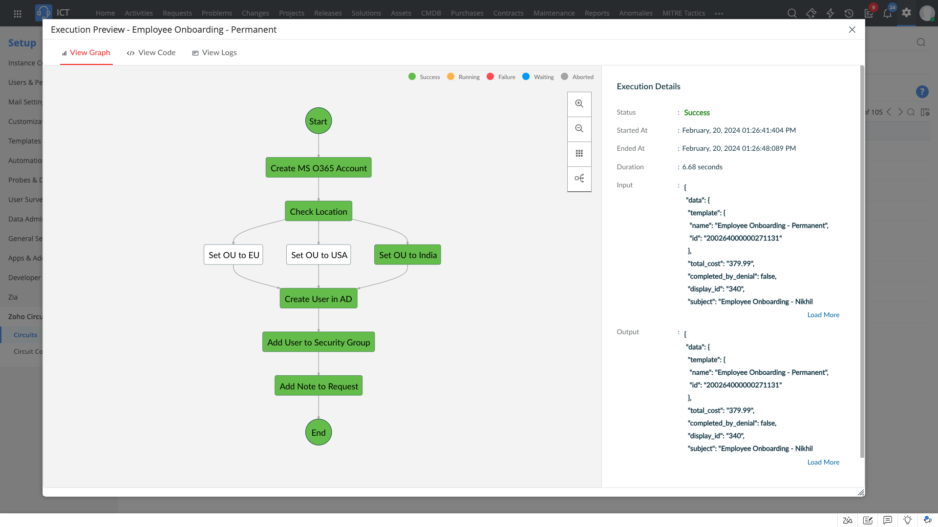938x527 pixels.
Task: Advance to next record with right chevron
Action: pos(900,112)
